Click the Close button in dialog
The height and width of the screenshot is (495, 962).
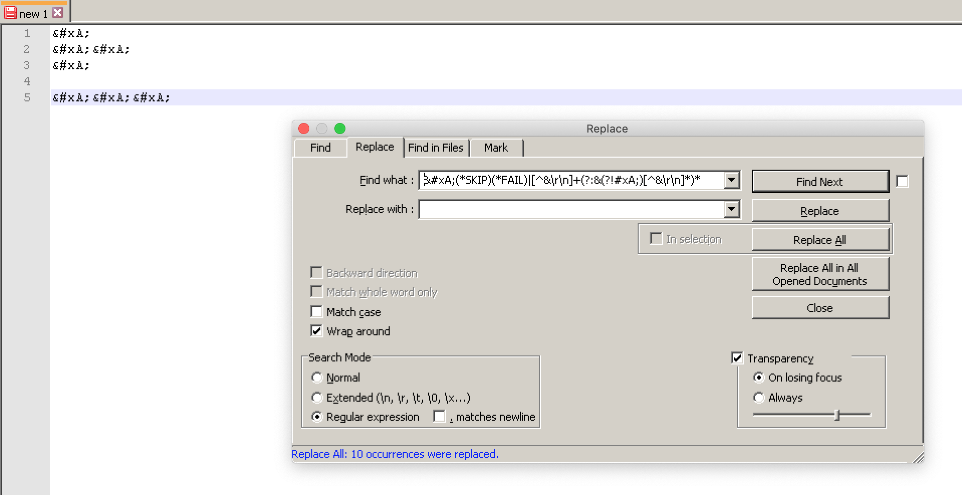[820, 308]
